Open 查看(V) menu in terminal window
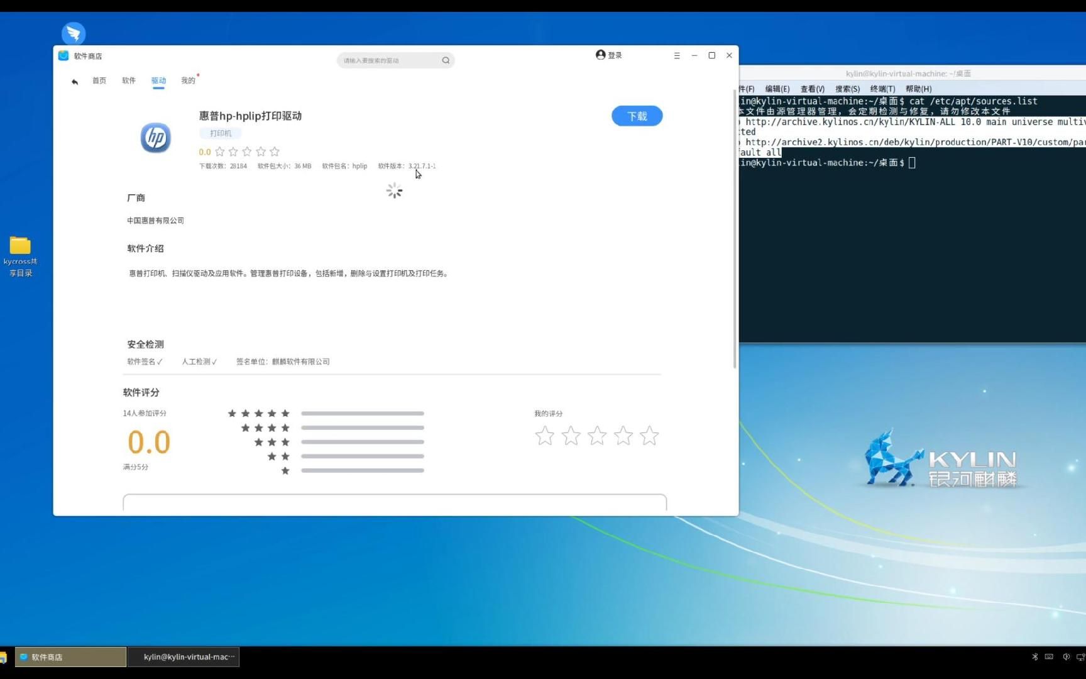The image size is (1086, 679). (x=813, y=89)
